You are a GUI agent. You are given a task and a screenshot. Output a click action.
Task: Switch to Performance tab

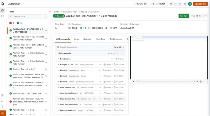(x=116, y=39)
